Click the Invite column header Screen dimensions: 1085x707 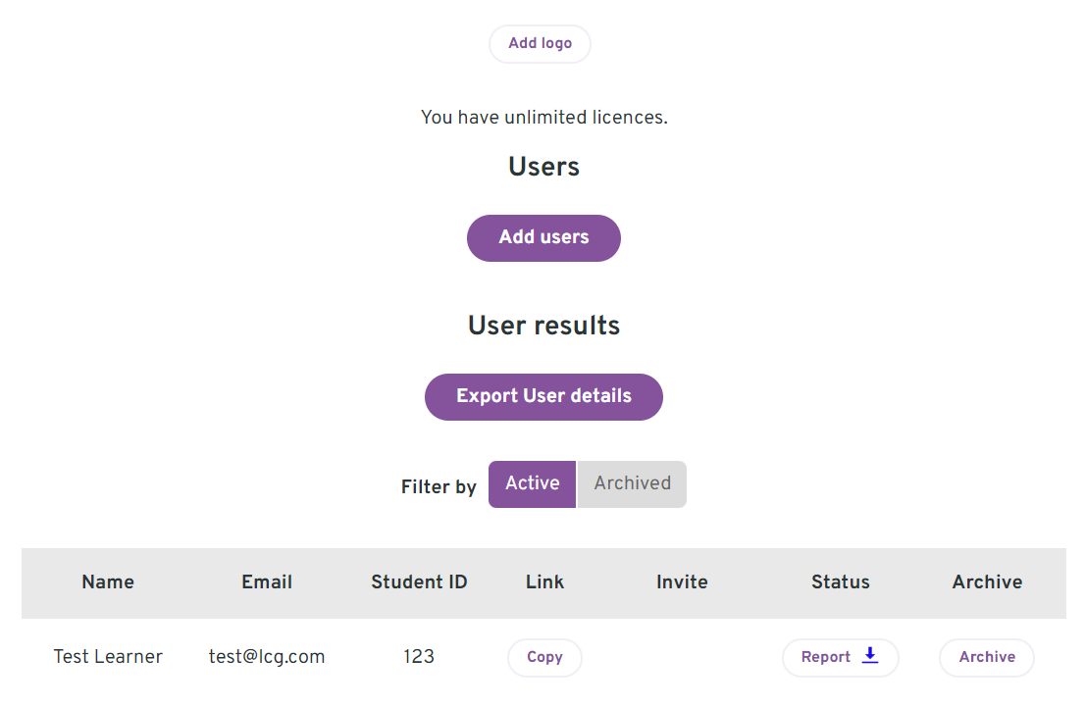click(682, 582)
